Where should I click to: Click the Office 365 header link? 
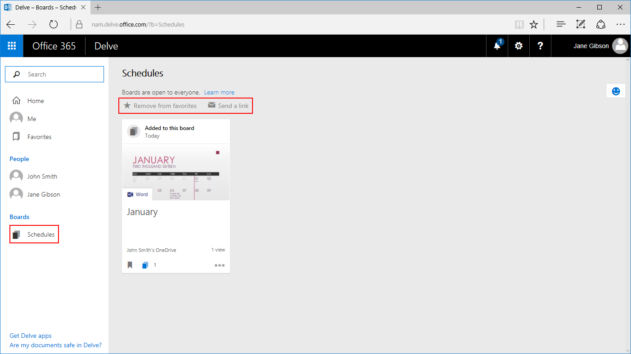pyautogui.click(x=54, y=46)
